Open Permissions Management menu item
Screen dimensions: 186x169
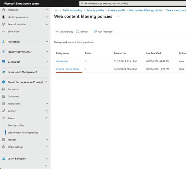click(x=22, y=72)
